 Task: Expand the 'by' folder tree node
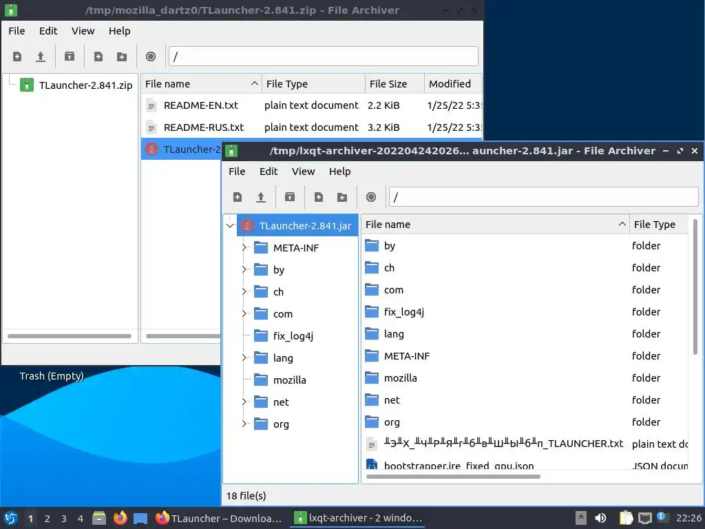(x=244, y=269)
